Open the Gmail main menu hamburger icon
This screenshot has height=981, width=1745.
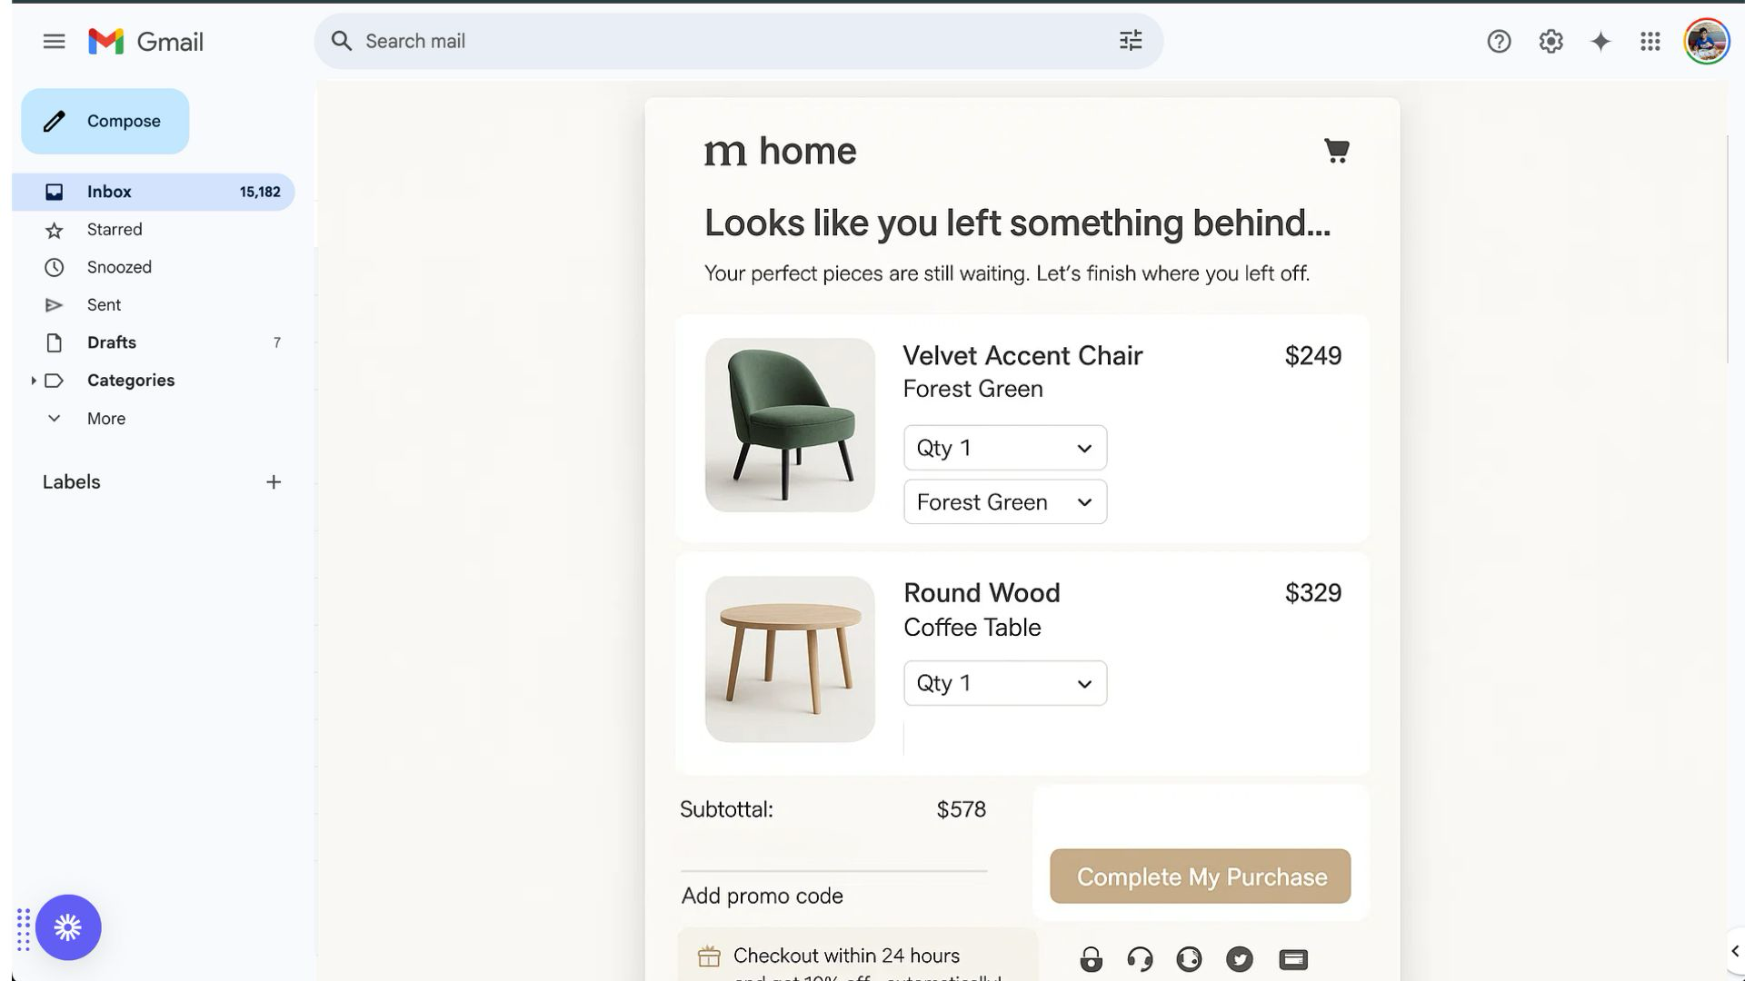click(x=54, y=41)
